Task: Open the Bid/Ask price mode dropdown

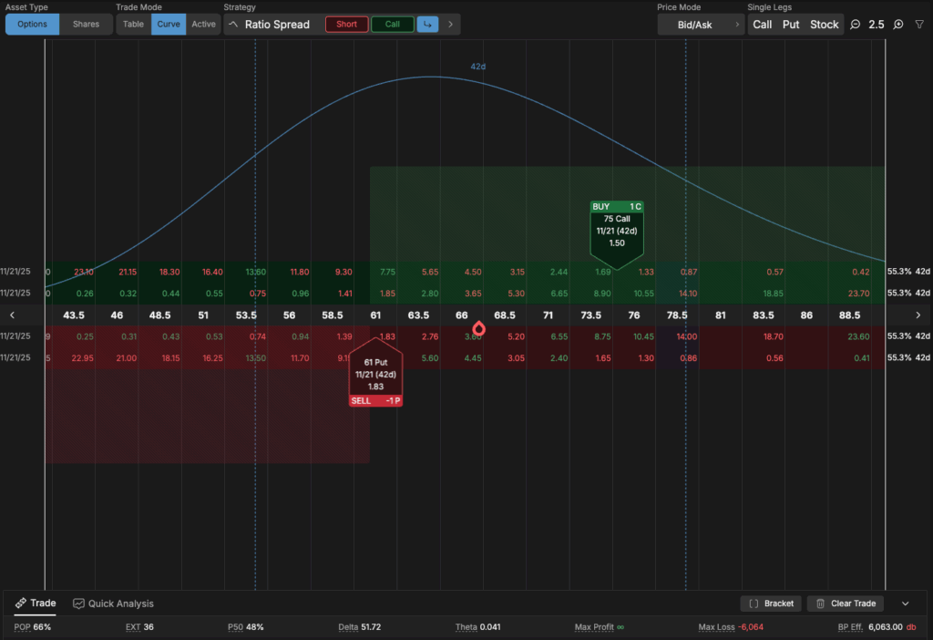Action: [x=701, y=25]
